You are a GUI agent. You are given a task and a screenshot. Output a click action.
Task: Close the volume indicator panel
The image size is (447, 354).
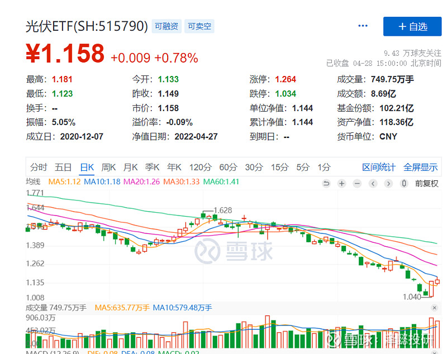434,308
